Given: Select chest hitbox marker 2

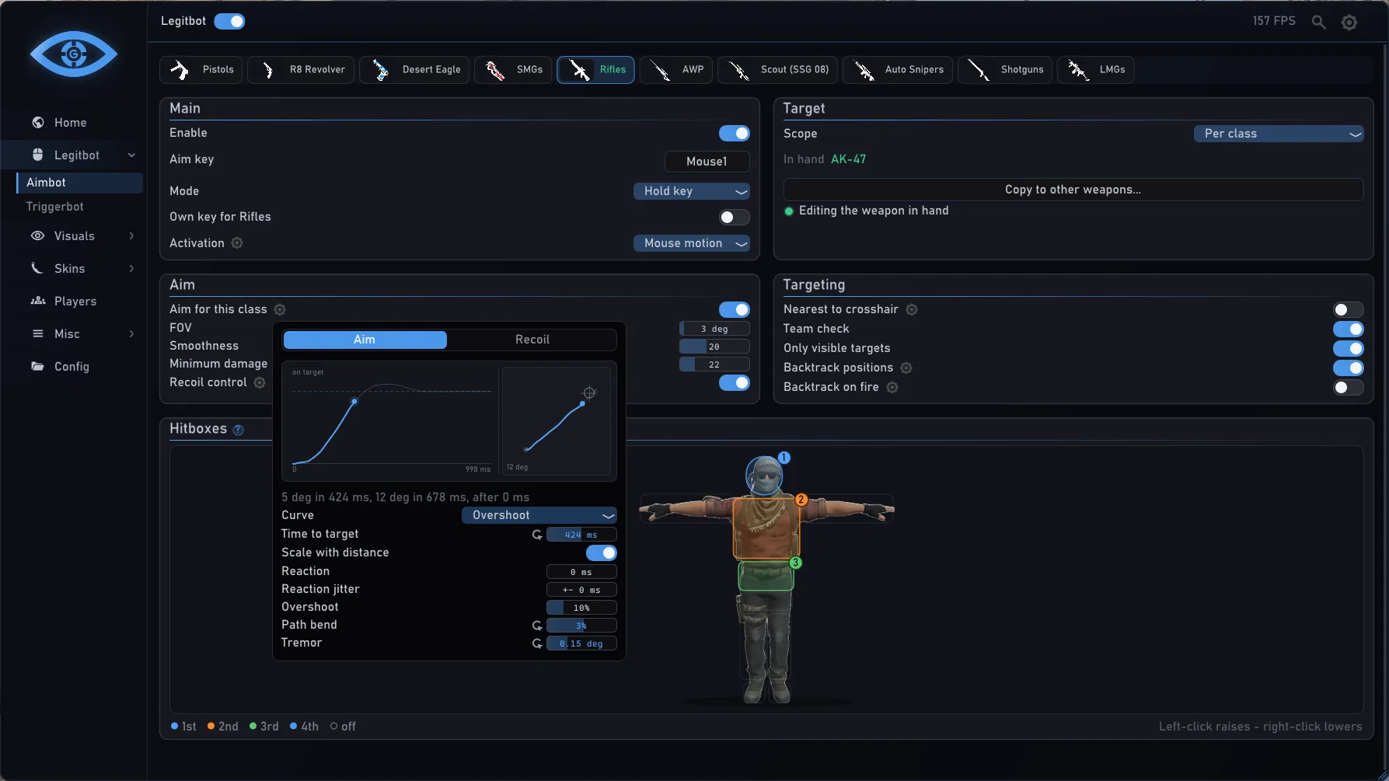Looking at the screenshot, I should coord(801,500).
